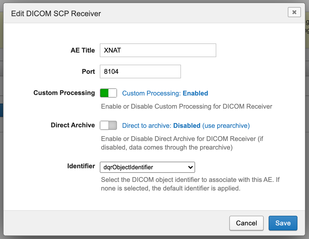
Task: Click the bold 'Custom Processing' row label
Action: point(64,93)
